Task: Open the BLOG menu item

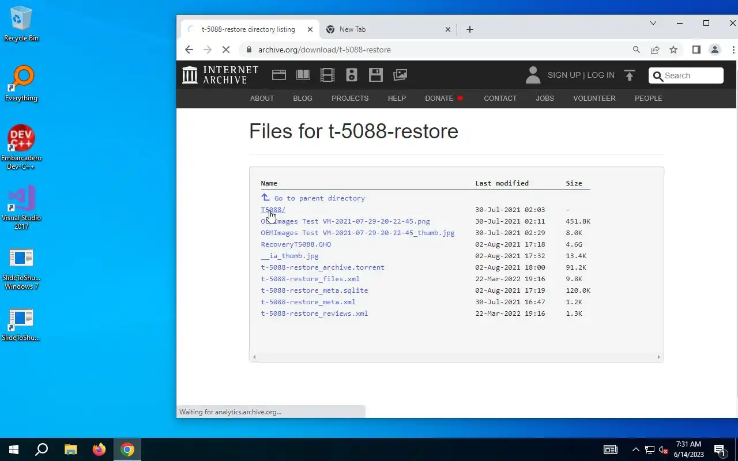Action: pos(303,98)
